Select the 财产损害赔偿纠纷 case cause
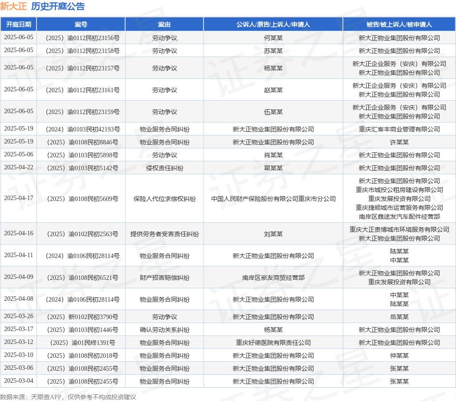The image size is (456, 401). click(165, 278)
